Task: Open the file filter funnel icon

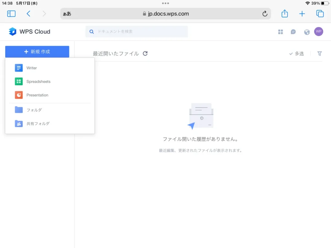Action: click(319, 54)
